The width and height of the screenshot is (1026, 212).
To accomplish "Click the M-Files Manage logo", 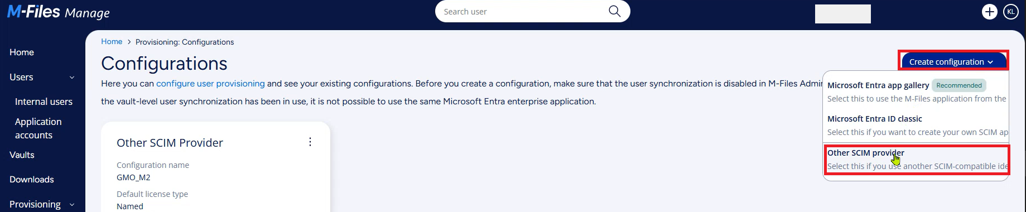I will (x=58, y=12).
